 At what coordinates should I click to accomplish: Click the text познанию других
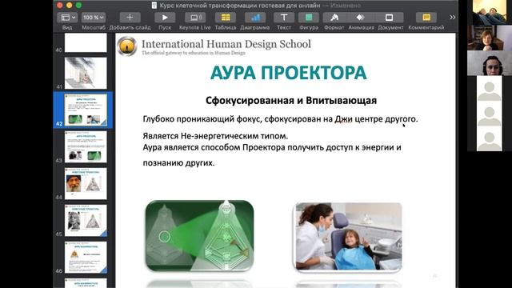tap(178, 162)
